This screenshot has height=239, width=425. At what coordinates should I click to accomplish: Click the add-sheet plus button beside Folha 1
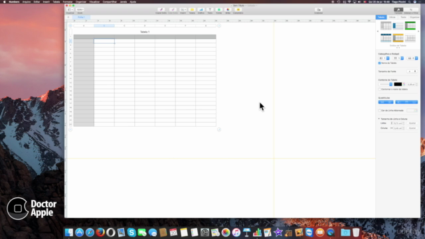(68, 17)
